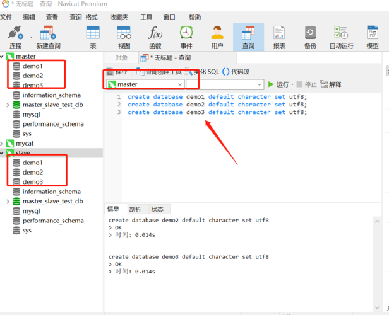The image size is (389, 315).
Task: Select the mycat connection
Action: [25, 144]
